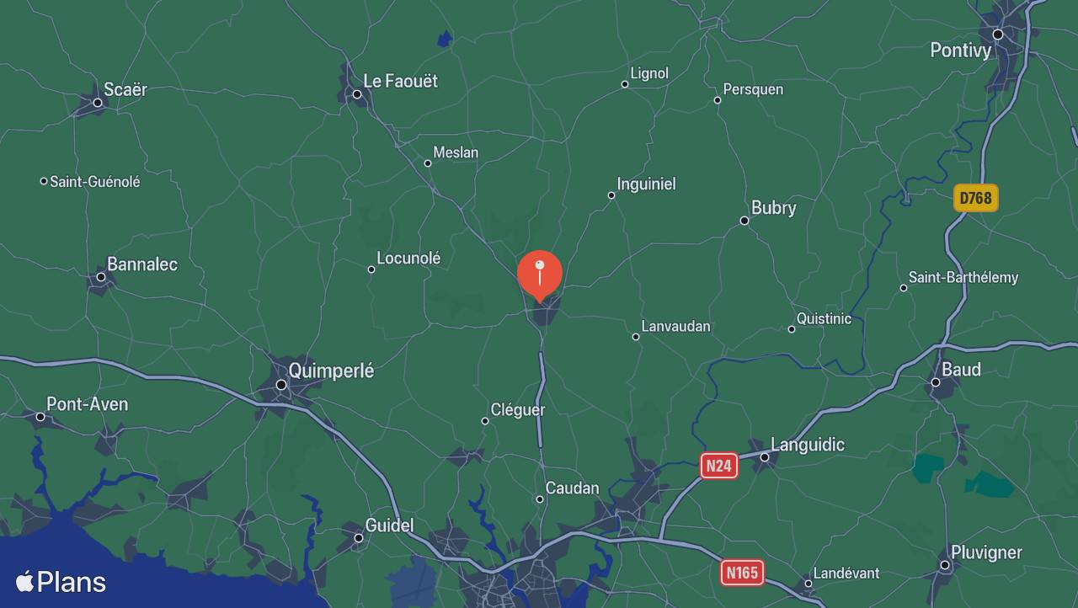Screen dimensions: 1078x608
Task: Open the Apple Plans logo link
Action: point(61,582)
